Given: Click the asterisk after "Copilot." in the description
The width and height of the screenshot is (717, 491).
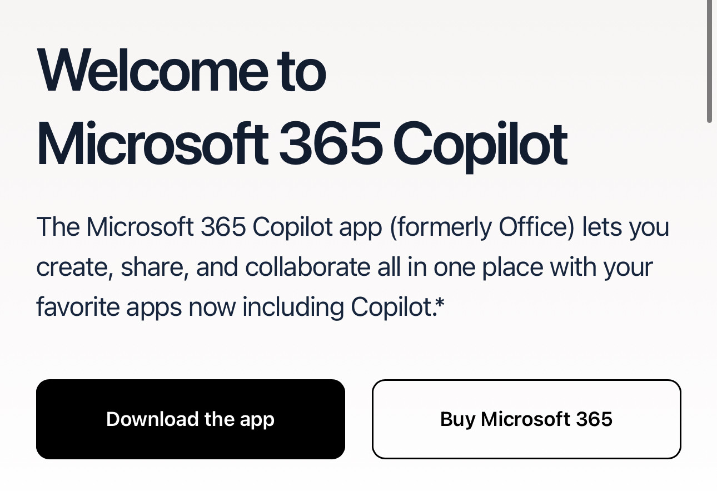Looking at the screenshot, I should coord(440,304).
